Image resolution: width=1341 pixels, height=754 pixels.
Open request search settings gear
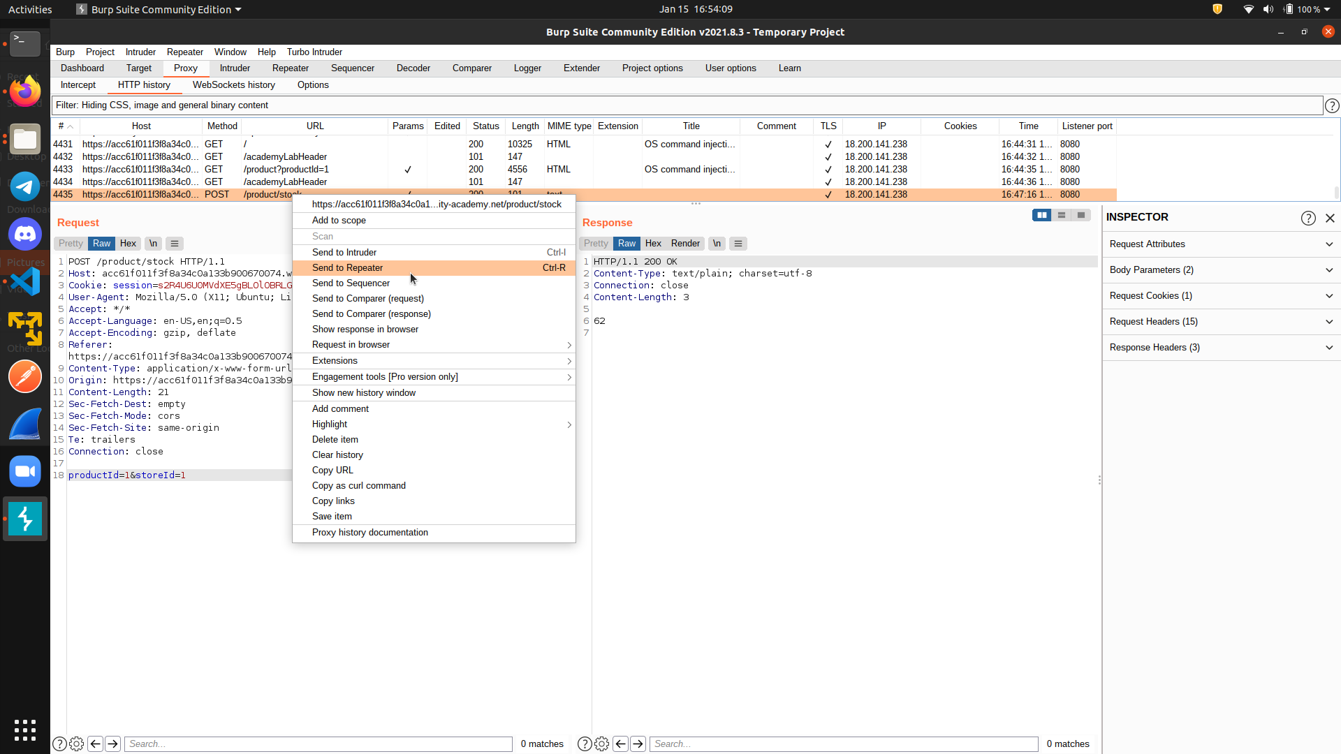[77, 744]
